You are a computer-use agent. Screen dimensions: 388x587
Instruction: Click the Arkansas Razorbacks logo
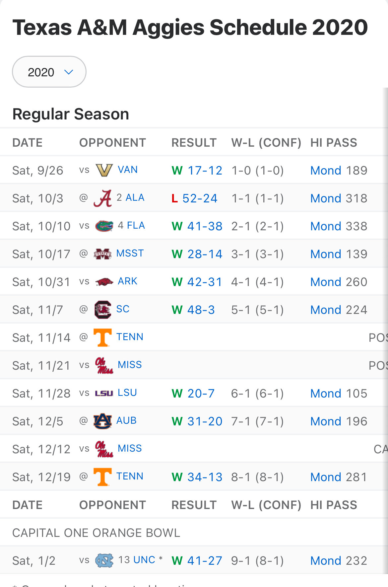tap(104, 282)
